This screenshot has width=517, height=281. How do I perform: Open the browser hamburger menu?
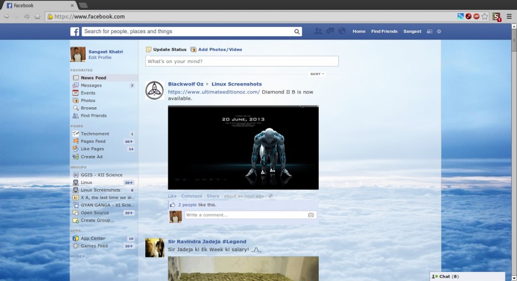(x=509, y=17)
